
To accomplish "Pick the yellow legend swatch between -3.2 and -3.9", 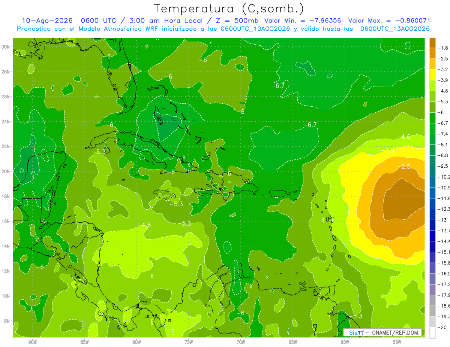I will [x=432, y=75].
